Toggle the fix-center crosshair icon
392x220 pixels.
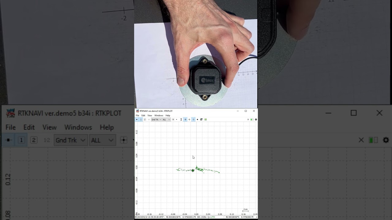189,119
